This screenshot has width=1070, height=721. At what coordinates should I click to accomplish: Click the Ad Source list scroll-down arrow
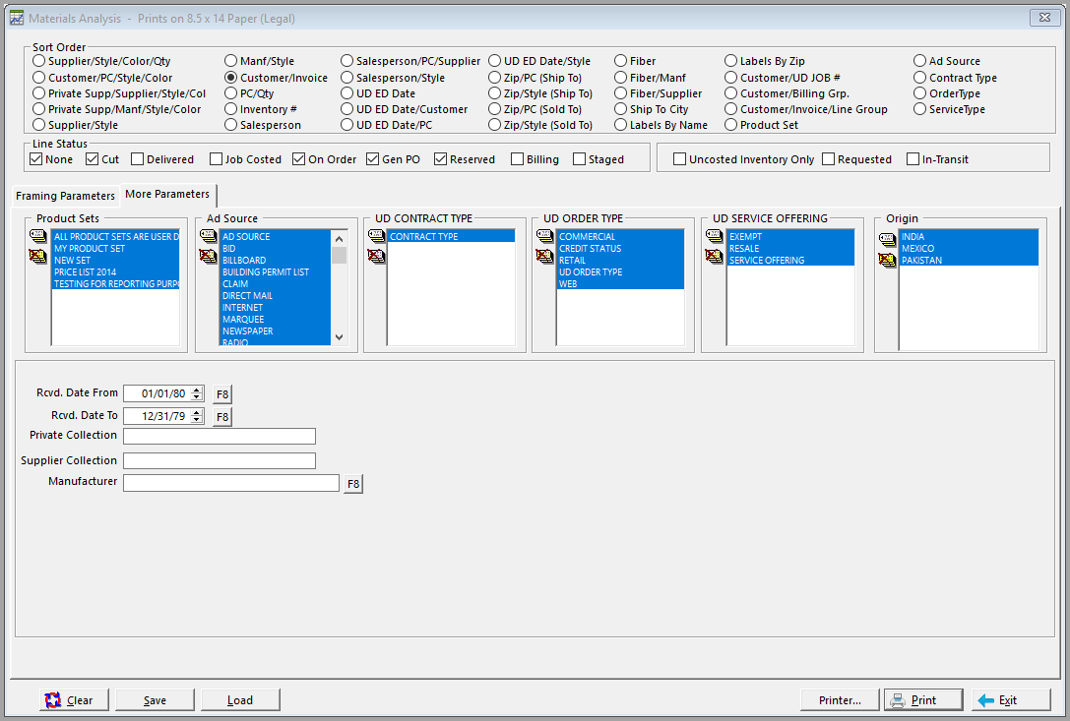coord(340,337)
